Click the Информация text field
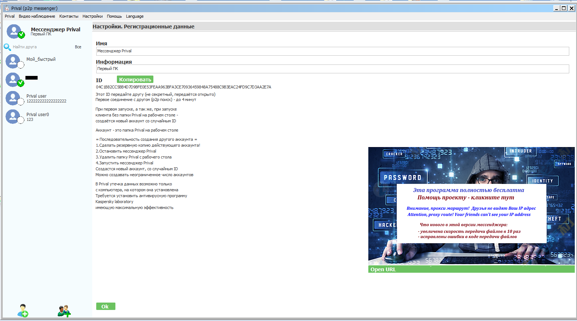Screen dimensions: 577x321 [x=332, y=69]
